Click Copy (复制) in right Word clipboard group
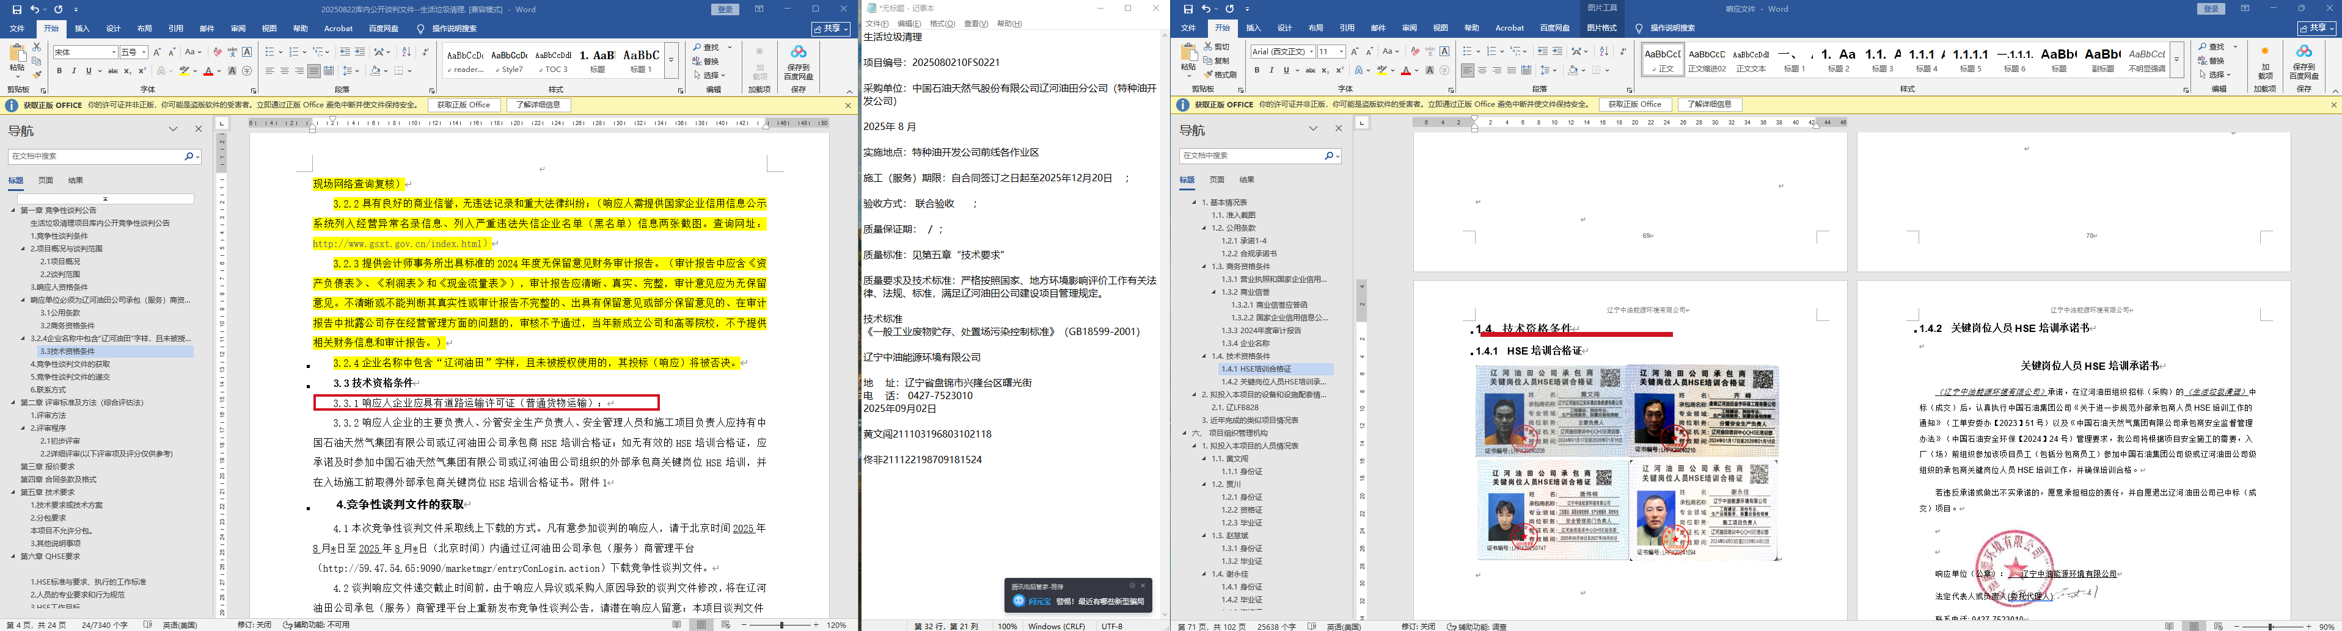 point(1217,61)
